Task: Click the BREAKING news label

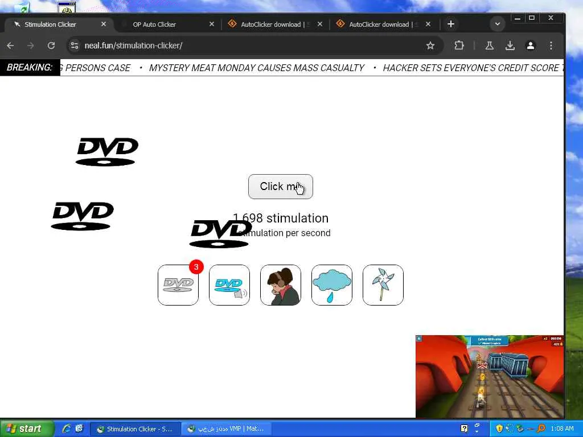Action: [x=30, y=68]
